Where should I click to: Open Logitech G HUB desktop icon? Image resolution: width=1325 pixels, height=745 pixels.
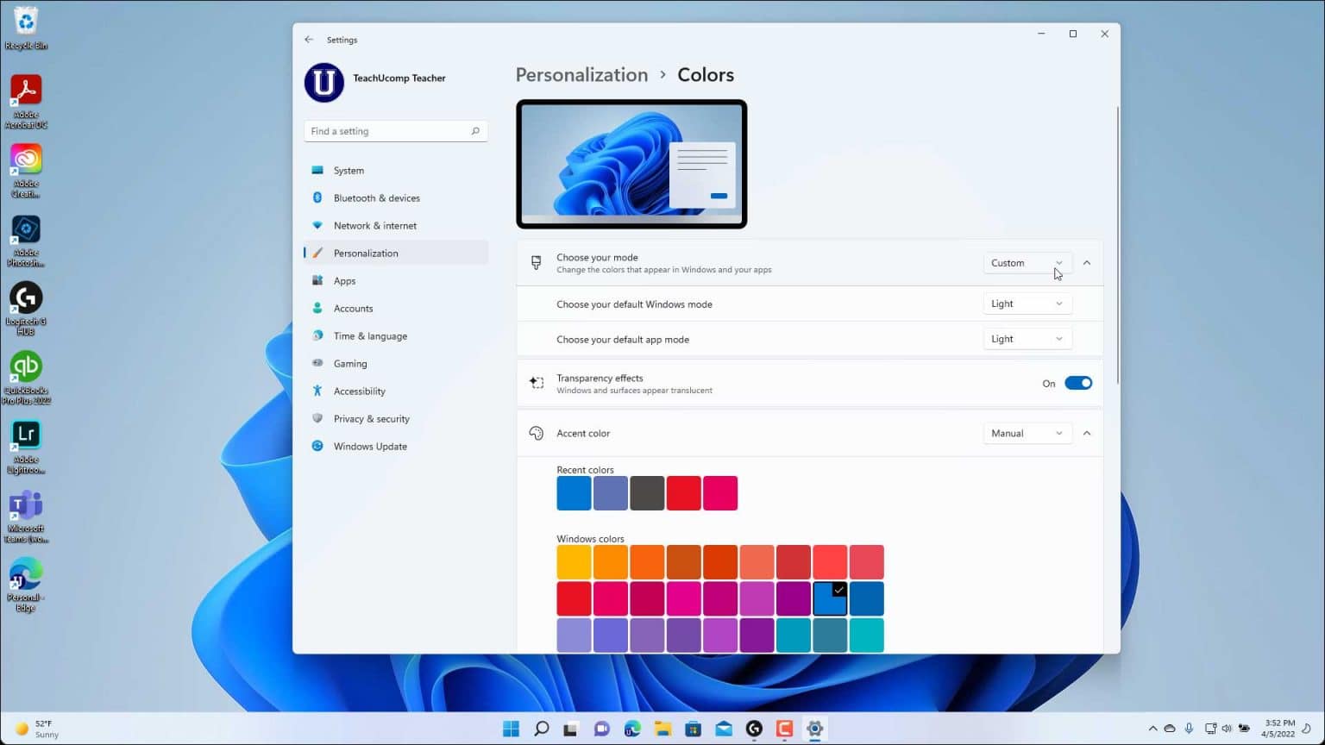tap(26, 308)
